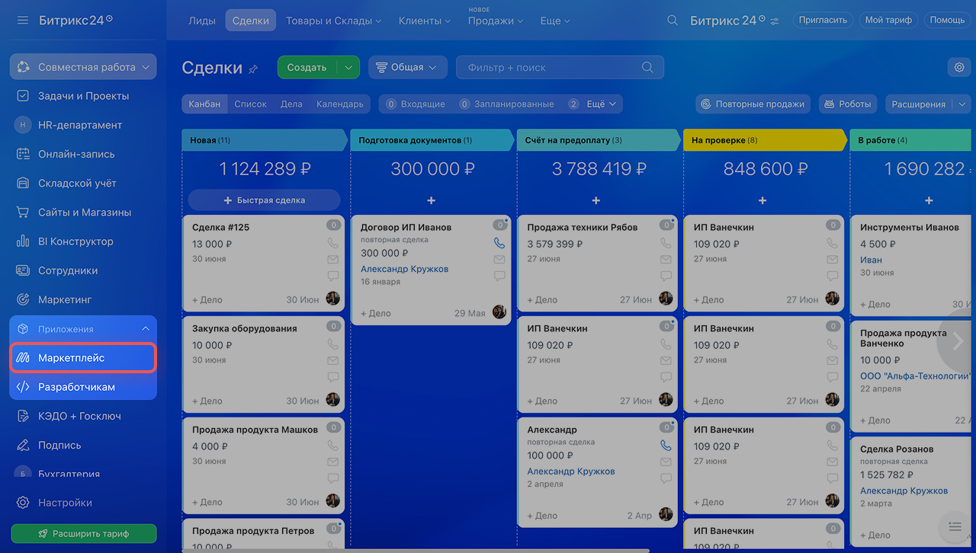Viewport: 976px width, 553px height.
Task: Open Продажи menu dropdown
Action: [x=496, y=21]
